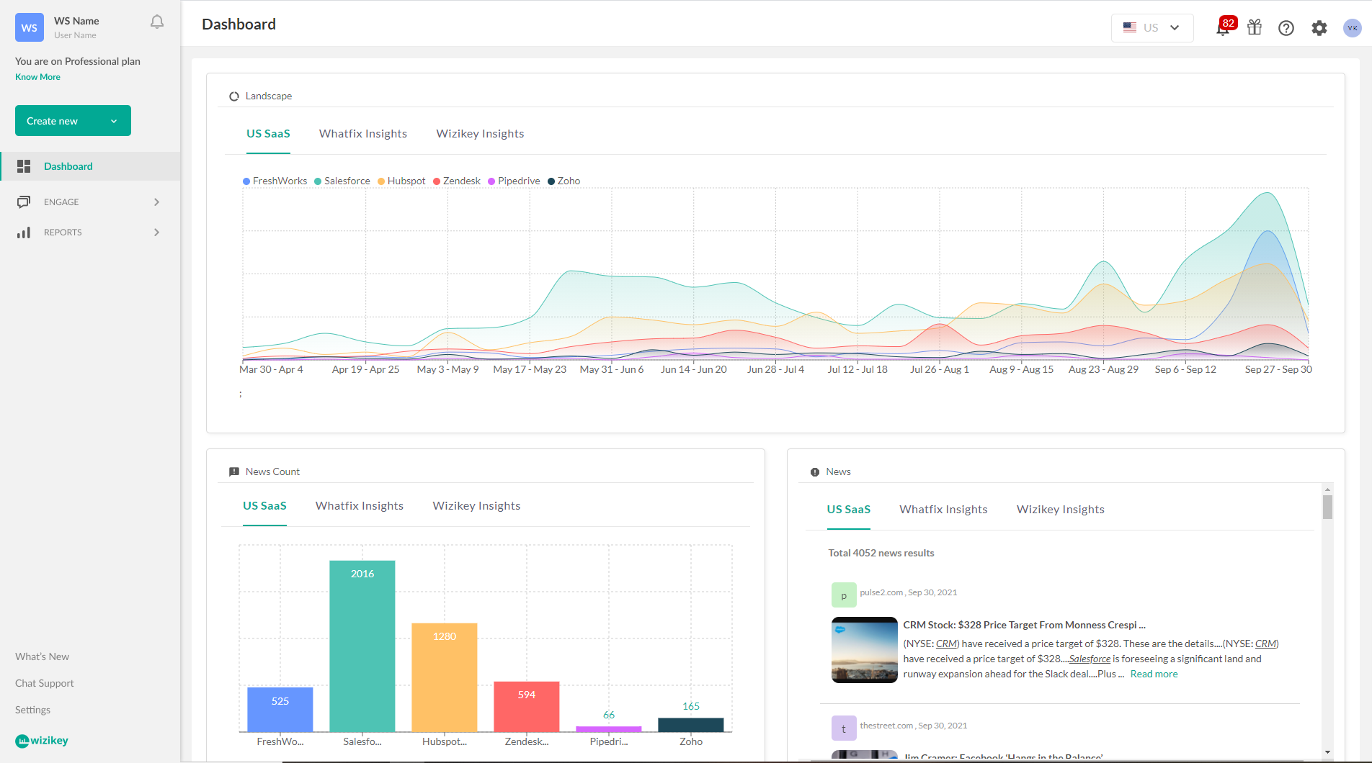Click the Salesforce link in article text
The image size is (1372, 763).
[x=1090, y=659]
